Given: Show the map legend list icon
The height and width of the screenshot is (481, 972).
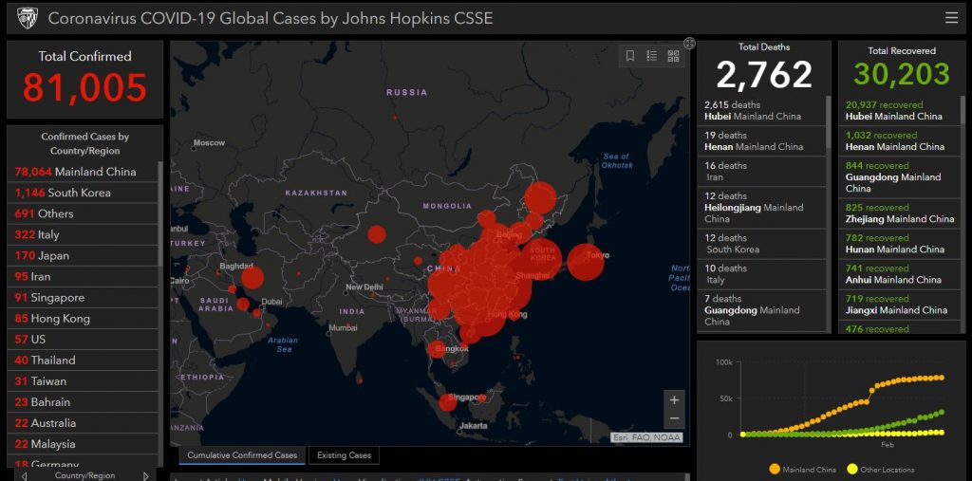Looking at the screenshot, I should (x=652, y=56).
